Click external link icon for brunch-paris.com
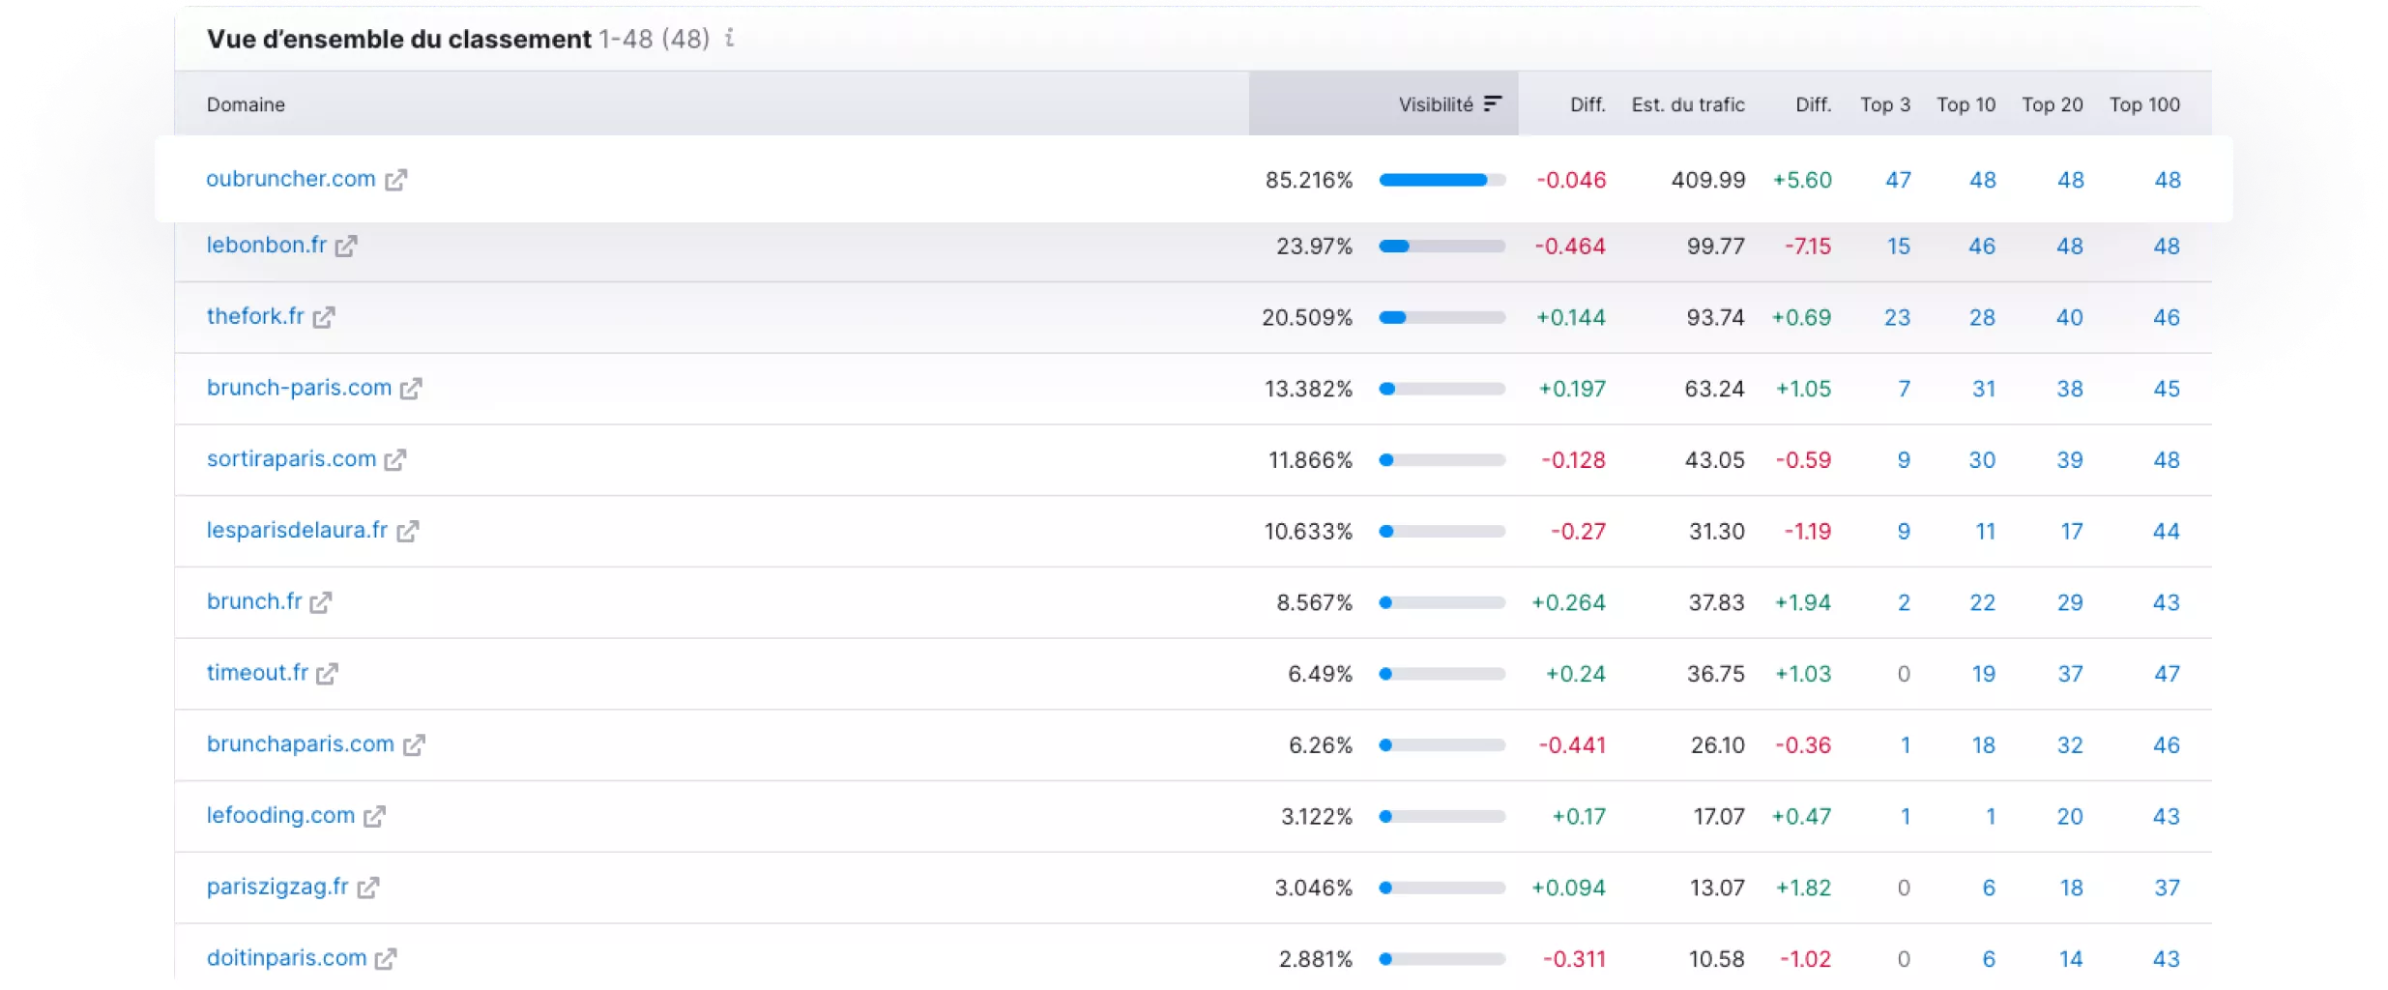The height and width of the screenshot is (990, 2388). pos(411,389)
